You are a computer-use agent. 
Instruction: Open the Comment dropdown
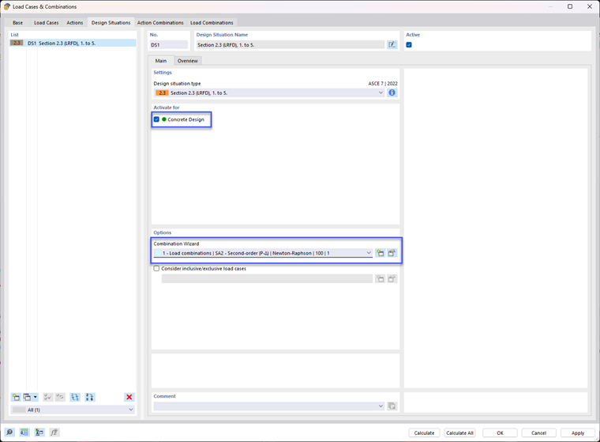(x=269, y=406)
